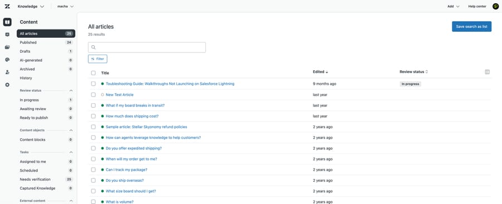
Task: Open Awaiting review list
Action: pos(46,109)
